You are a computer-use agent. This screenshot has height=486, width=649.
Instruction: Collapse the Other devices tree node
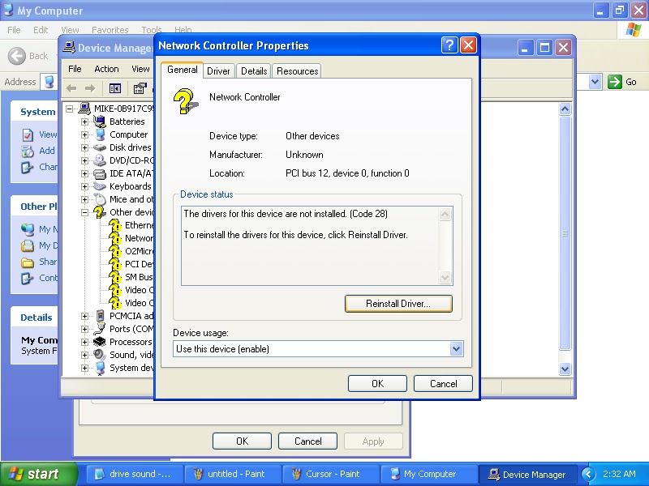coord(84,212)
